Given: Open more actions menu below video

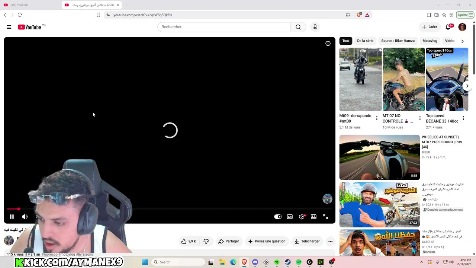Looking at the screenshot, I should tap(330, 241).
